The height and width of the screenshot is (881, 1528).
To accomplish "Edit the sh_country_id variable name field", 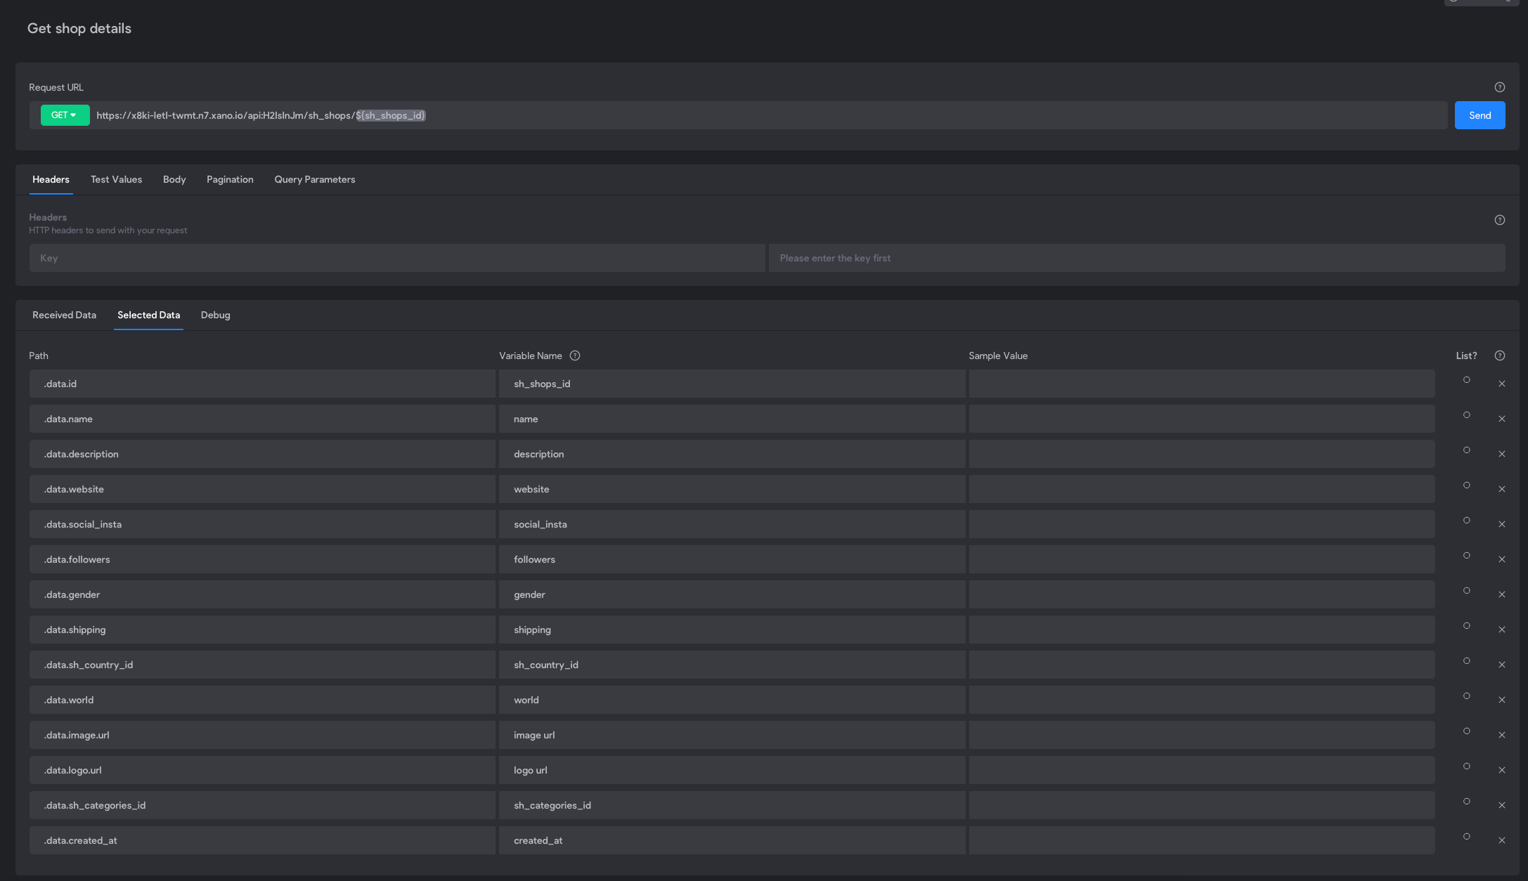I will [732, 665].
